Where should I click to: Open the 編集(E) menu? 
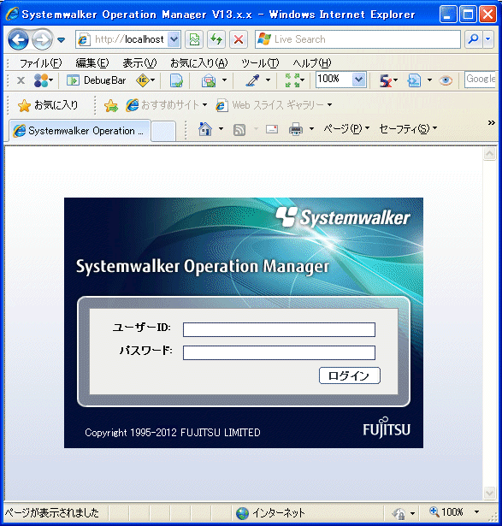[92, 62]
